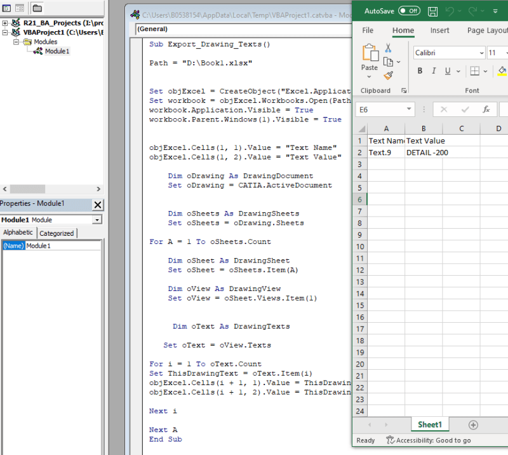Open Customize Quick Access Toolbar arrow

[x=495, y=11]
